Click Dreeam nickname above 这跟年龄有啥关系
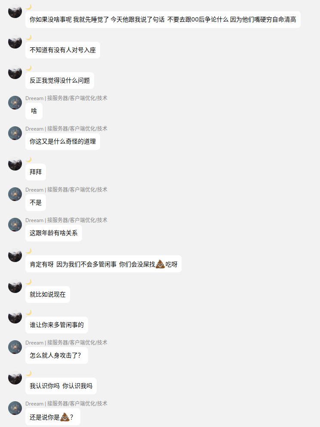This screenshot has width=320, height=427. (66, 220)
